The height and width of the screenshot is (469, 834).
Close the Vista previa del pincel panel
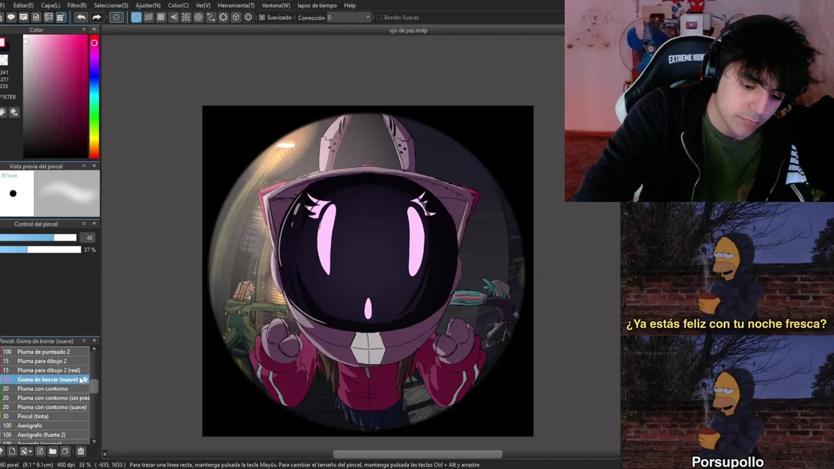94,166
